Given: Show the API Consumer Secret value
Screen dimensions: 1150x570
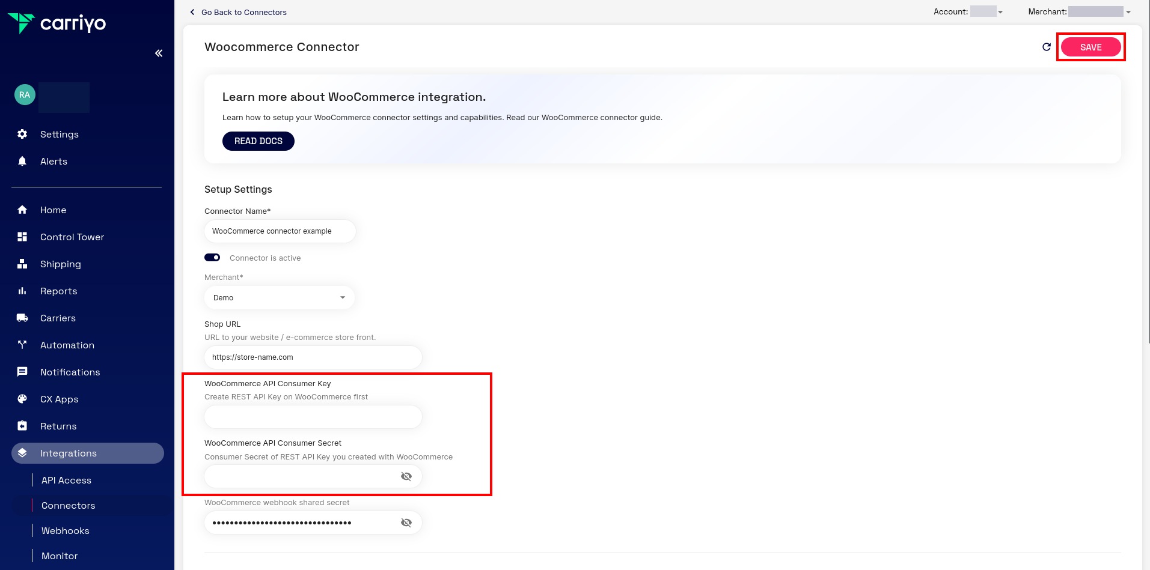Looking at the screenshot, I should point(406,476).
